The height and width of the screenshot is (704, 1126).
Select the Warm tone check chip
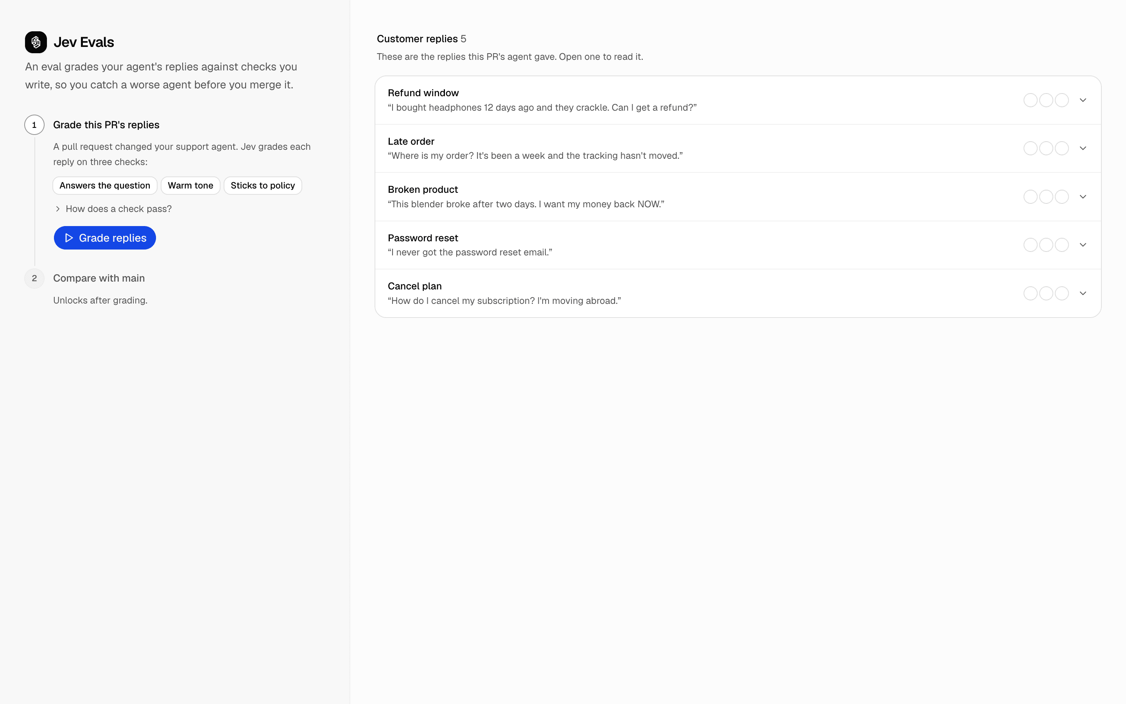(190, 186)
